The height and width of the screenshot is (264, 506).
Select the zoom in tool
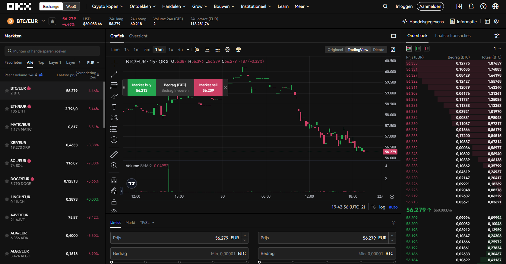pos(114,165)
